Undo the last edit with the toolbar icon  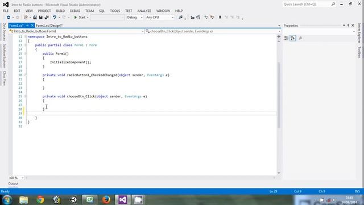55,18
